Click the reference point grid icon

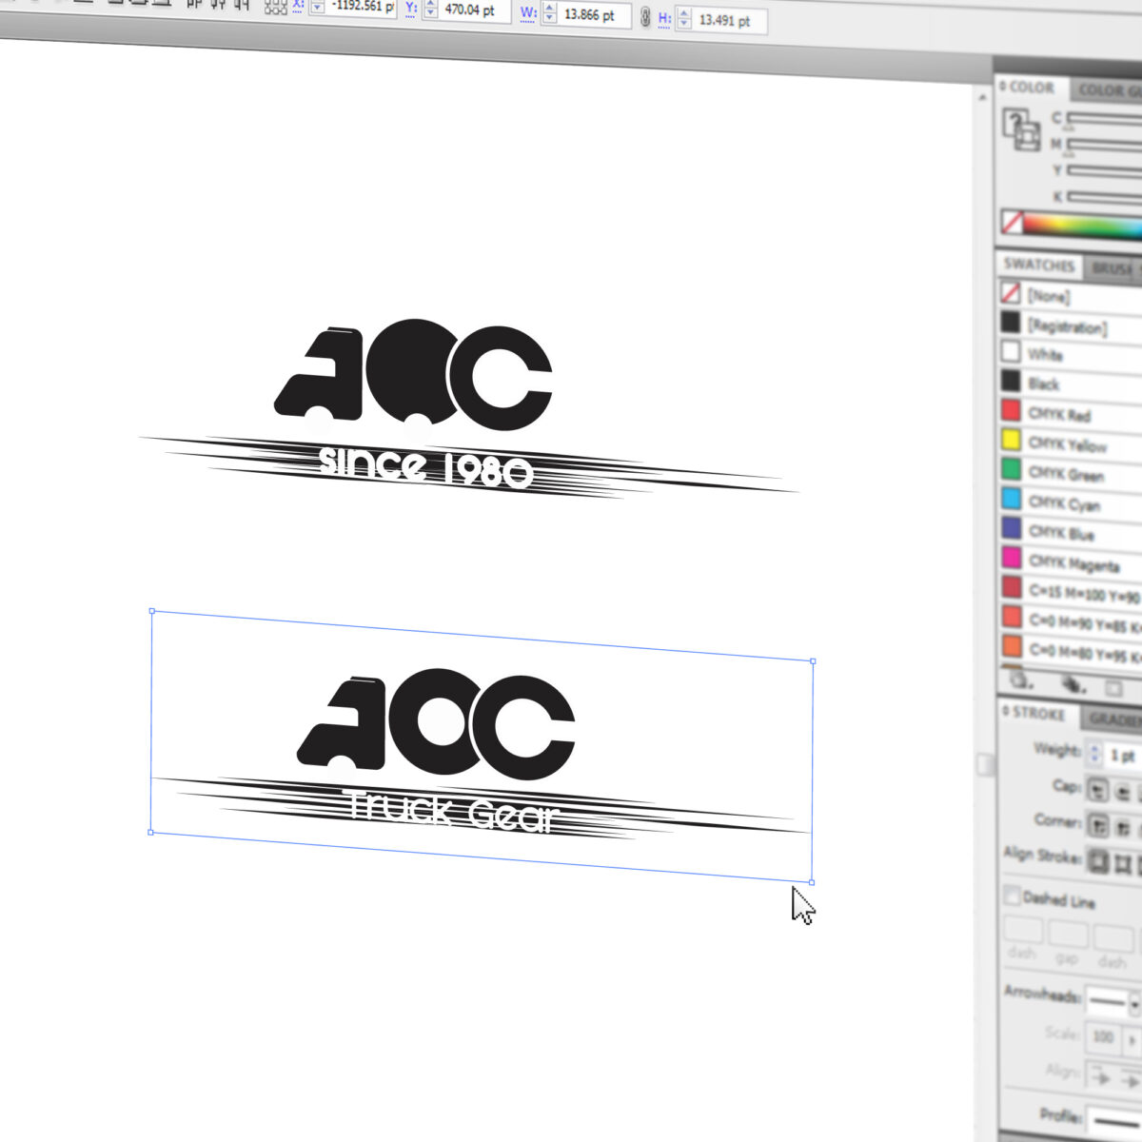(x=276, y=6)
